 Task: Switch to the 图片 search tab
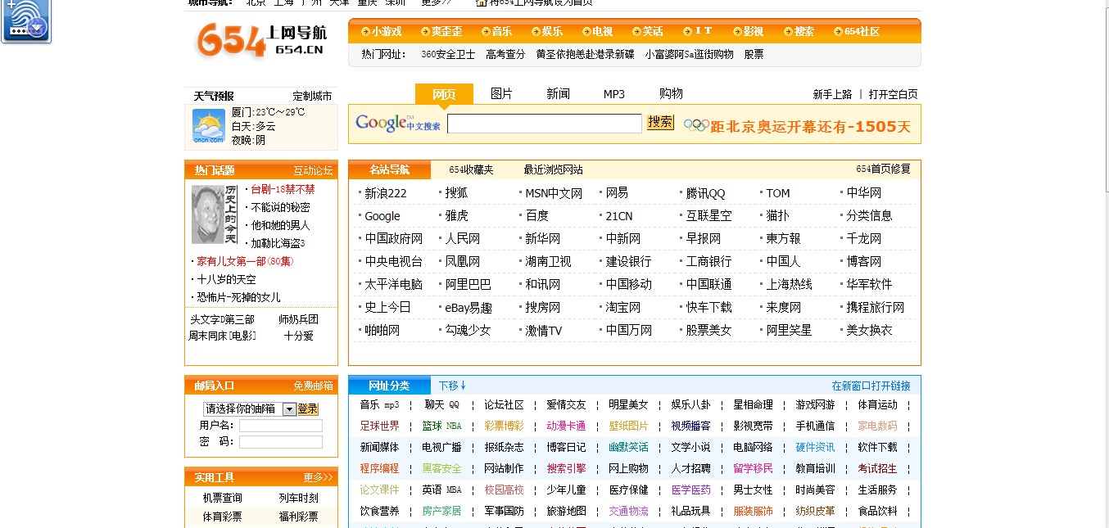pos(501,94)
